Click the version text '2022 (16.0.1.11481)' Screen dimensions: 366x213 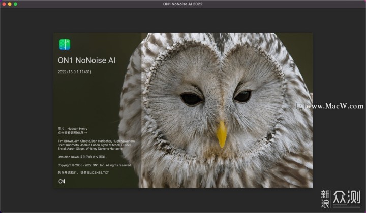point(74,72)
